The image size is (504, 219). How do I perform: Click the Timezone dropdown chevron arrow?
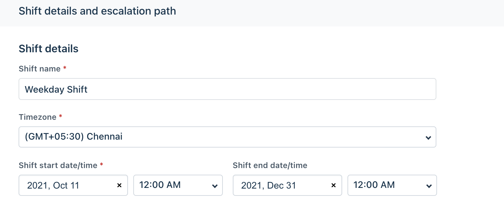click(x=428, y=137)
